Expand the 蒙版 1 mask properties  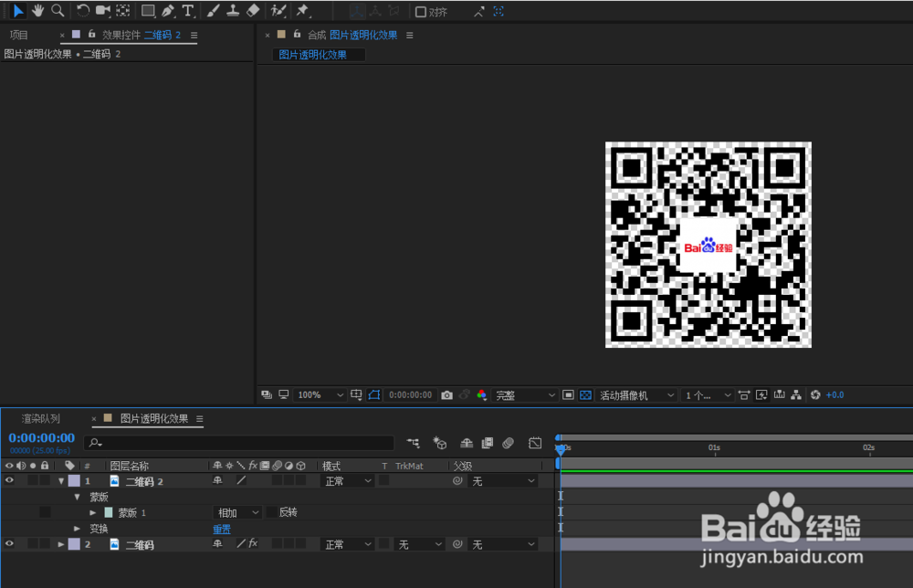[92, 513]
